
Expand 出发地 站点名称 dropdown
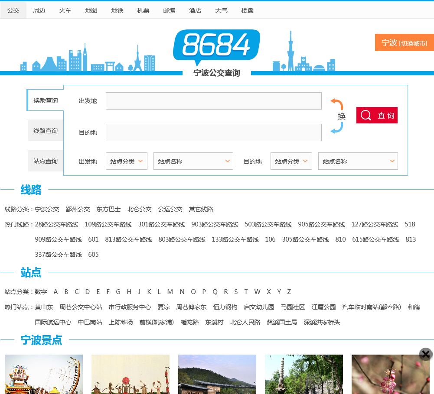click(193, 161)
